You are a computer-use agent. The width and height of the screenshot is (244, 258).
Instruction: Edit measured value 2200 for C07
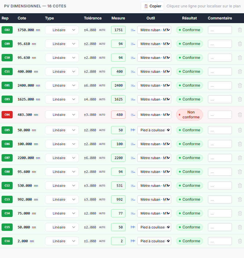pos(118,158)
